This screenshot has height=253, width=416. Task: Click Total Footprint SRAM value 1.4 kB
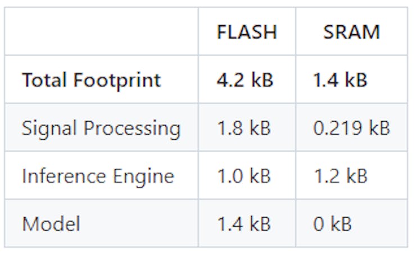tap(340, 80)
